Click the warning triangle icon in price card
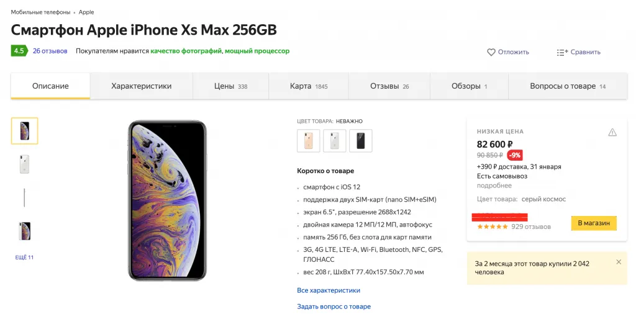 point(612,132)
